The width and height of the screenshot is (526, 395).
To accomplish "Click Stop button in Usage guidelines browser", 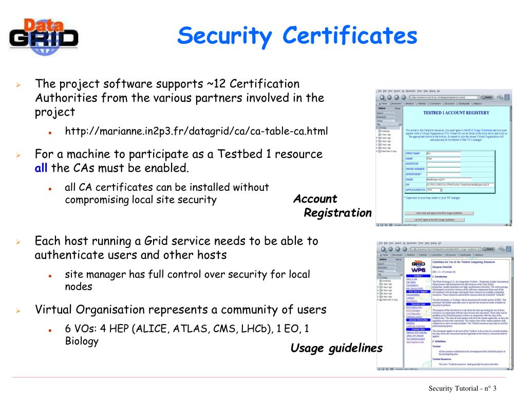I will (405, 249).
